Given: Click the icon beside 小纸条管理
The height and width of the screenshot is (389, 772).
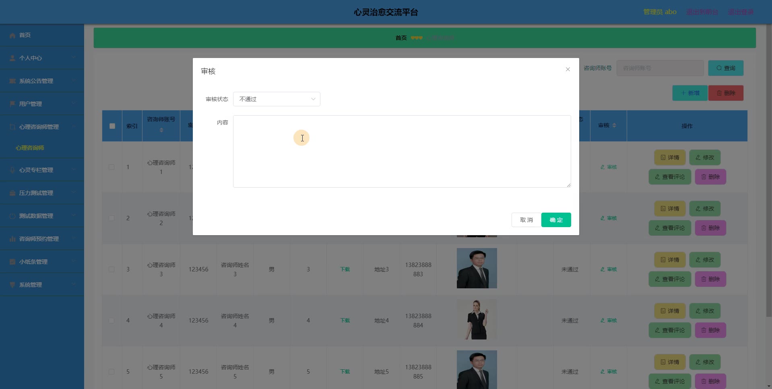Looking at the screenshot, I should point(12,262).
